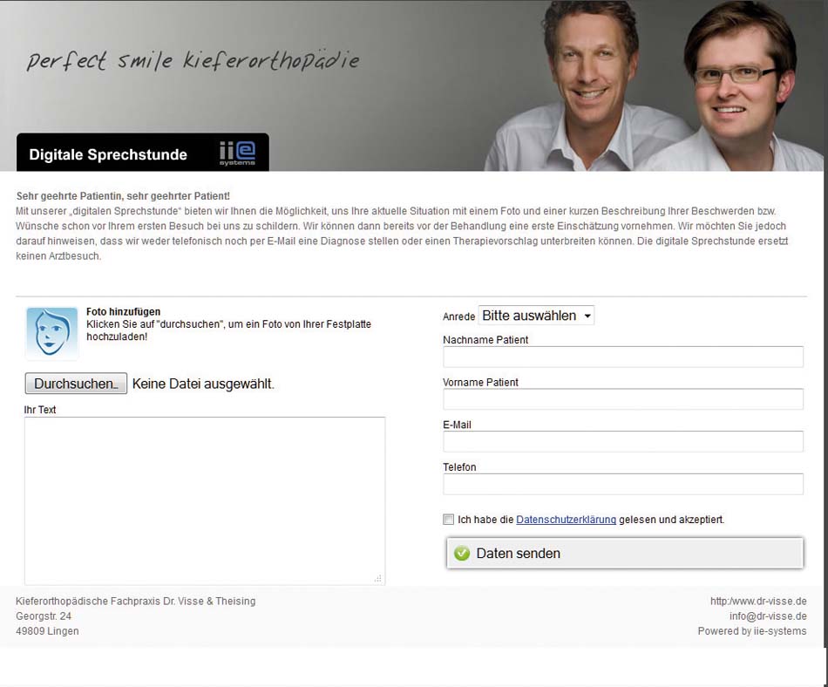Click the http://www.dr-visse.de footer link
This screenshot has width=828, height=687.
pos(758,601)
